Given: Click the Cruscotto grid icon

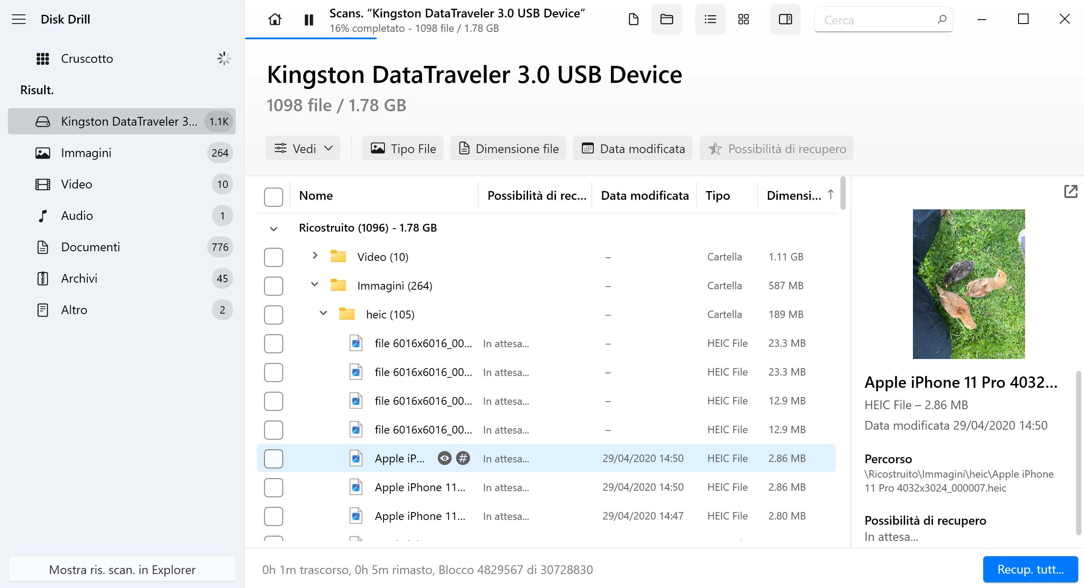Looking at the screenshot, I should click(43, 58).
